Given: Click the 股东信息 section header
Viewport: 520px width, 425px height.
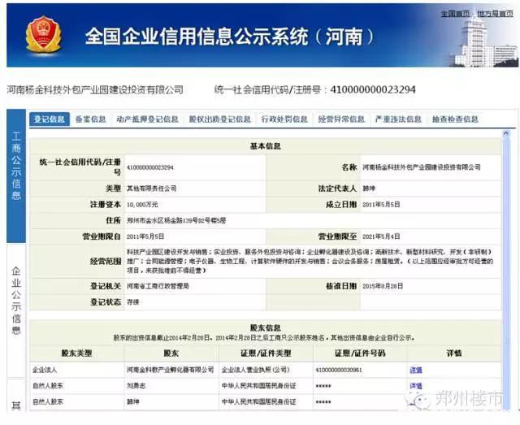Looking at the screenshot, I should coord(266,327).
